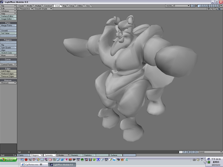223x167 pixels.
Task: Open the File dropdown menu
Action: pyautogui.click(x=8, y=6)
